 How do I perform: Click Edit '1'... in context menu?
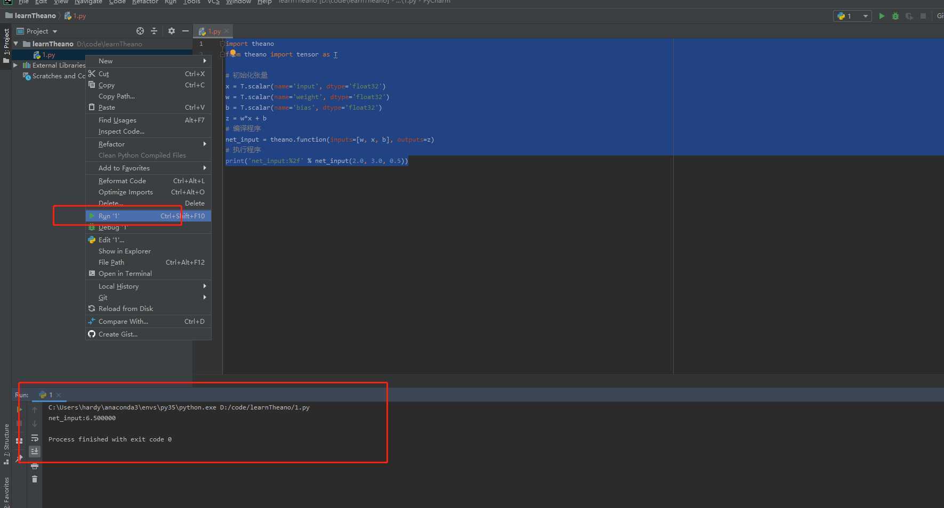[149, 240]
